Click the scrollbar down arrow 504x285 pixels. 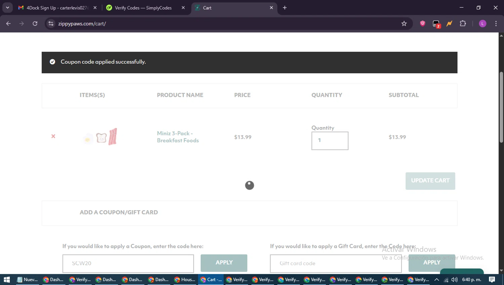[x=501, y=271]
